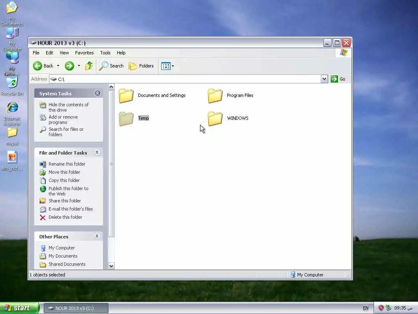418x314 pixels.
Task: Select the Temp folder icon
Action: click(x=126, y=119)
